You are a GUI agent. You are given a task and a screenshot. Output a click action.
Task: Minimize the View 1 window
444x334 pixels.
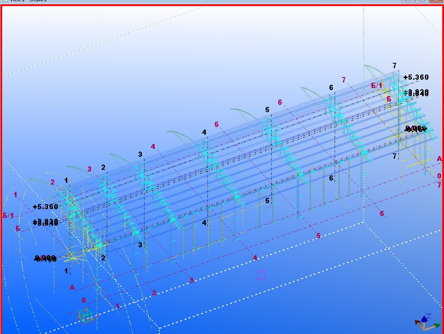click(x=407, y=1)
